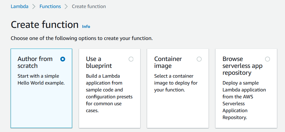Click the Container image card title
285x132 pixels.
(168, 62)
